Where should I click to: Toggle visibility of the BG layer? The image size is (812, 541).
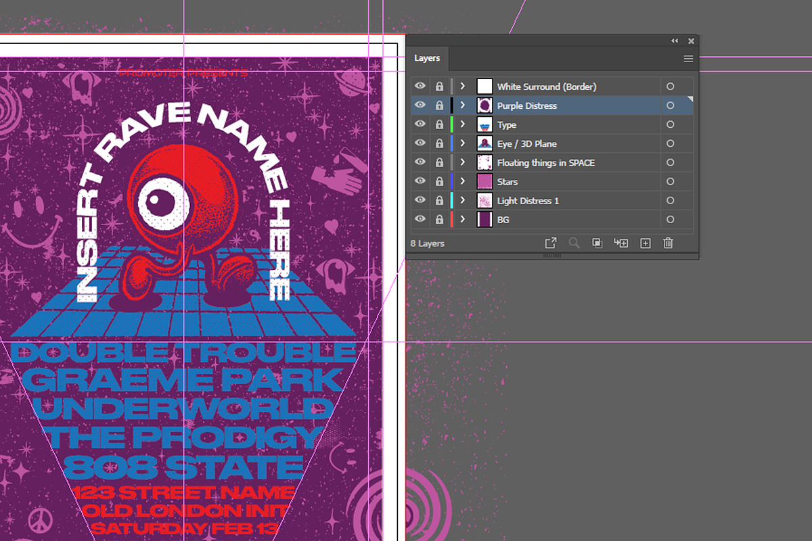point(420,219)
